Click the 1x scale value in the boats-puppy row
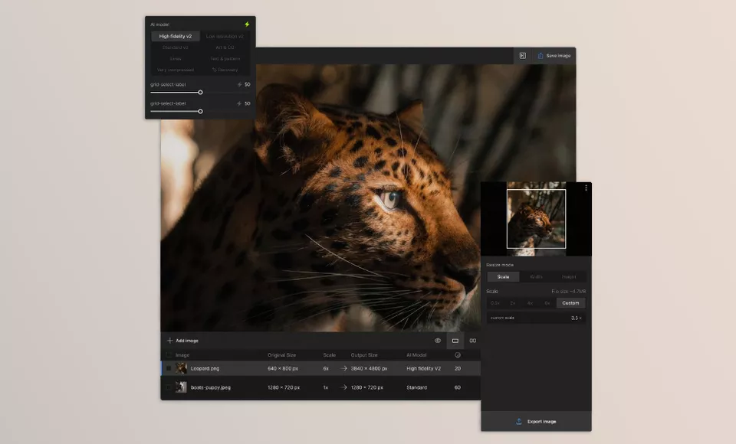Viewport: 736px width, 444px height. pos(326,387)
